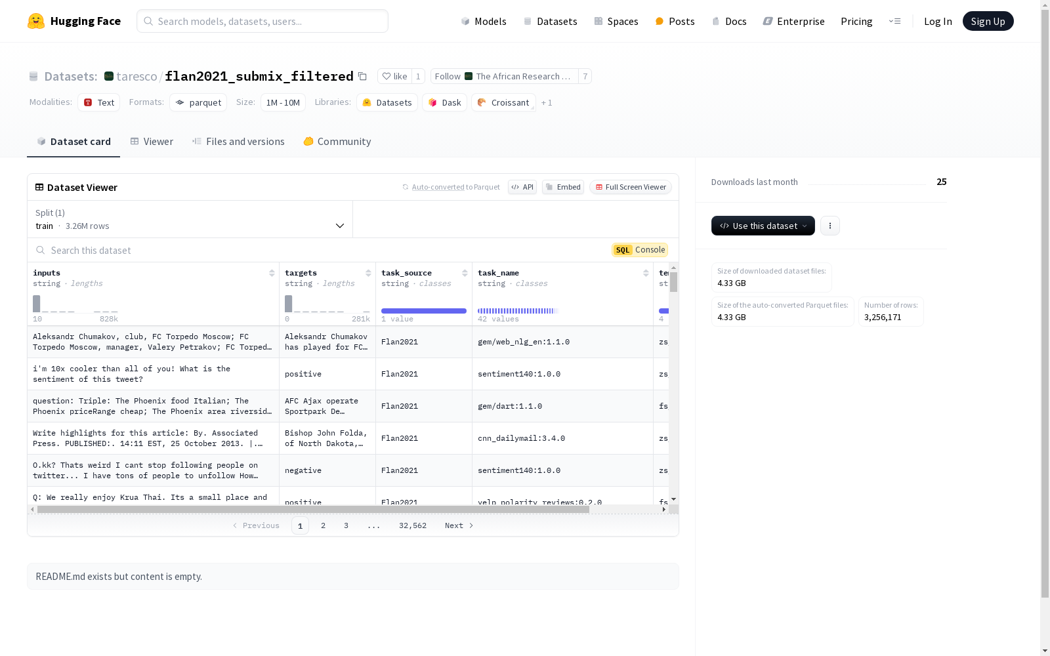Go to page 3 of the dataset
This screenshot has height=656, width=1050.
[346, 525]
